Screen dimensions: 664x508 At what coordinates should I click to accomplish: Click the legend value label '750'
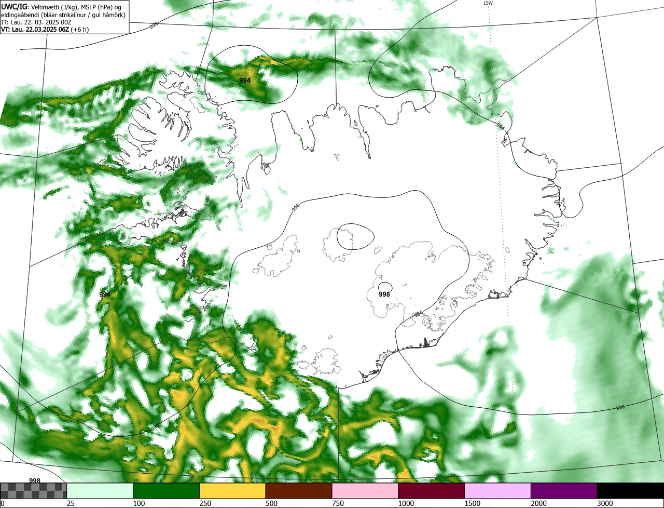(x=338, y=503)
